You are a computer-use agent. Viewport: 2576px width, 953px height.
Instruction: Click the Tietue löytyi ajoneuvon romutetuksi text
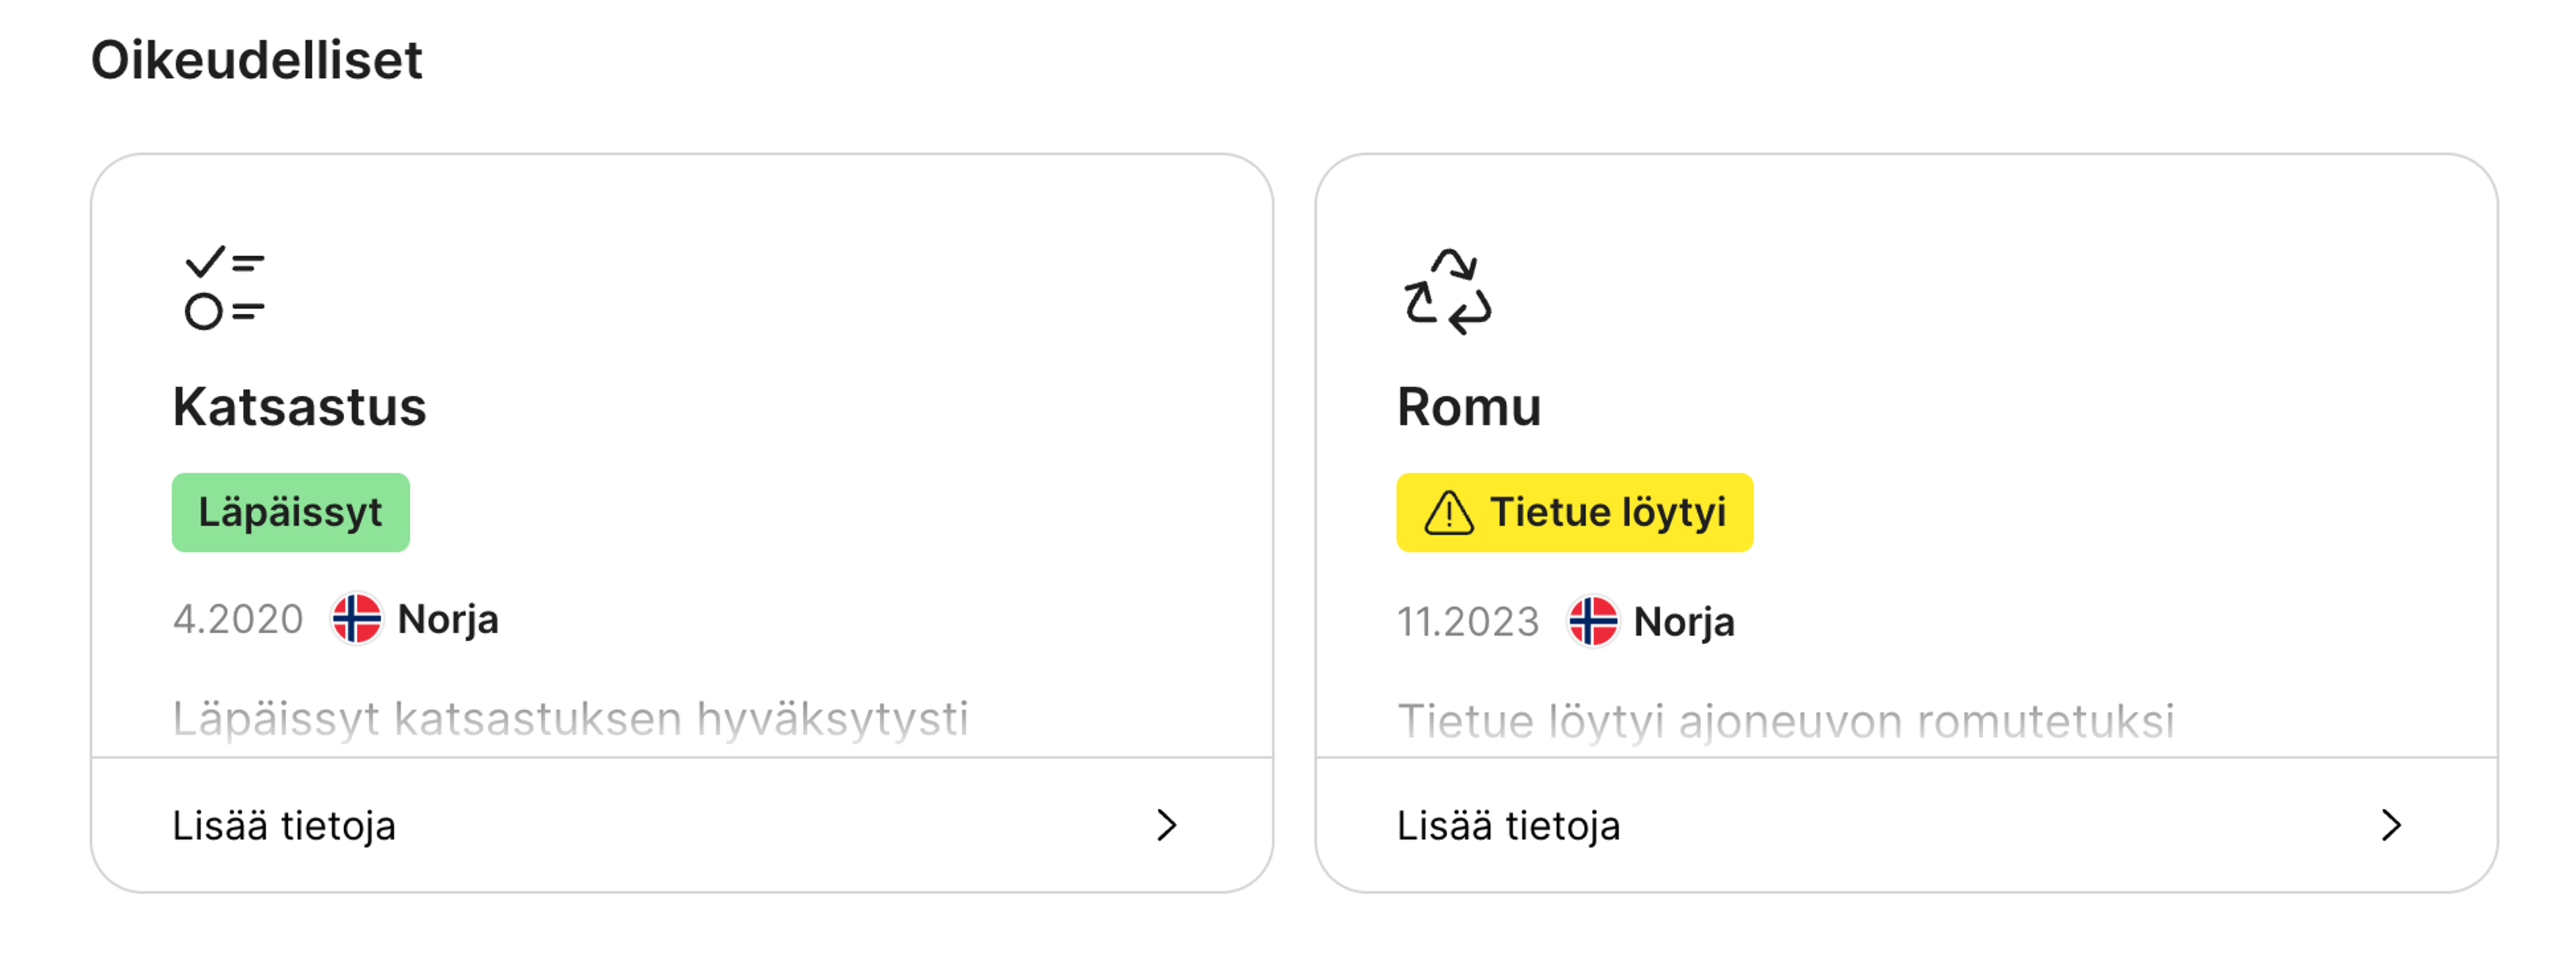point(1785,721)
